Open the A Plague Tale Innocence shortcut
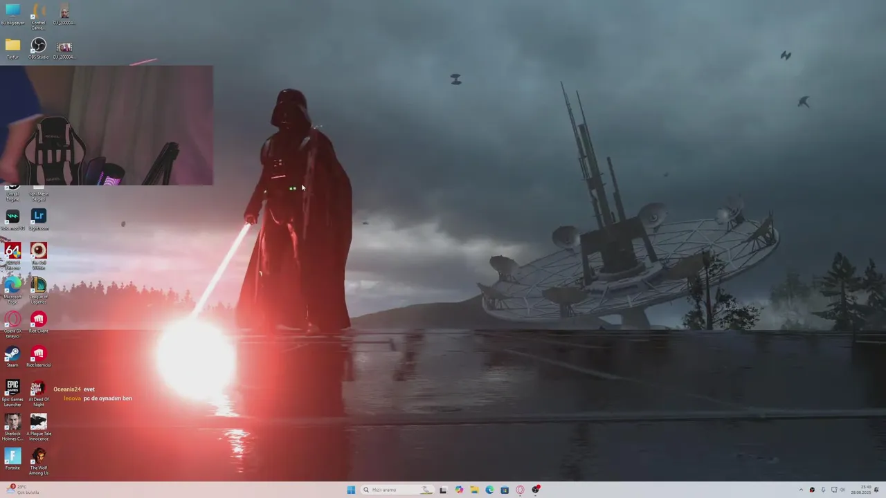 click(38, 426)
